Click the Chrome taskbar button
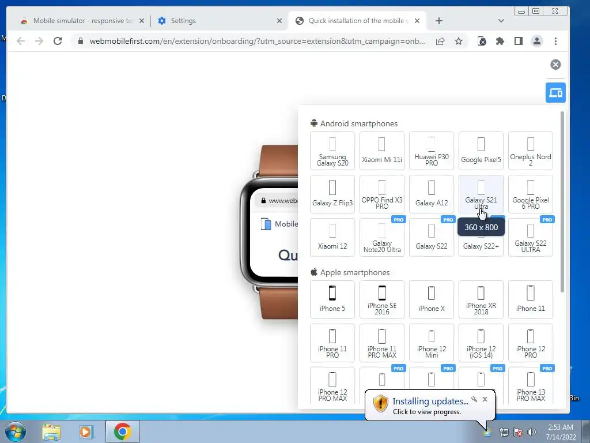This screenshot has width=590, height=443. pos(122,431)
